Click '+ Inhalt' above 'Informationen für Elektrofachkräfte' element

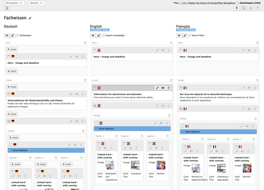(12, 87)
